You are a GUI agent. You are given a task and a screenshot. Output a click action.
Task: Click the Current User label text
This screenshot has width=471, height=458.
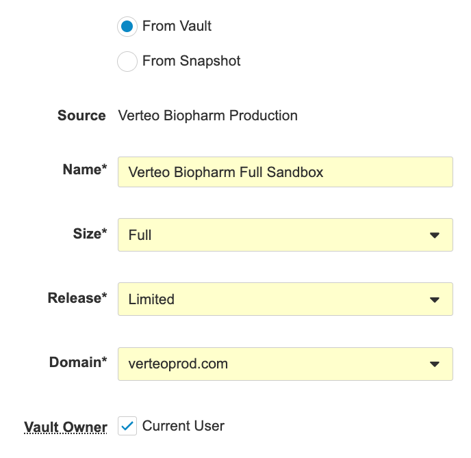tap(183, 427)
